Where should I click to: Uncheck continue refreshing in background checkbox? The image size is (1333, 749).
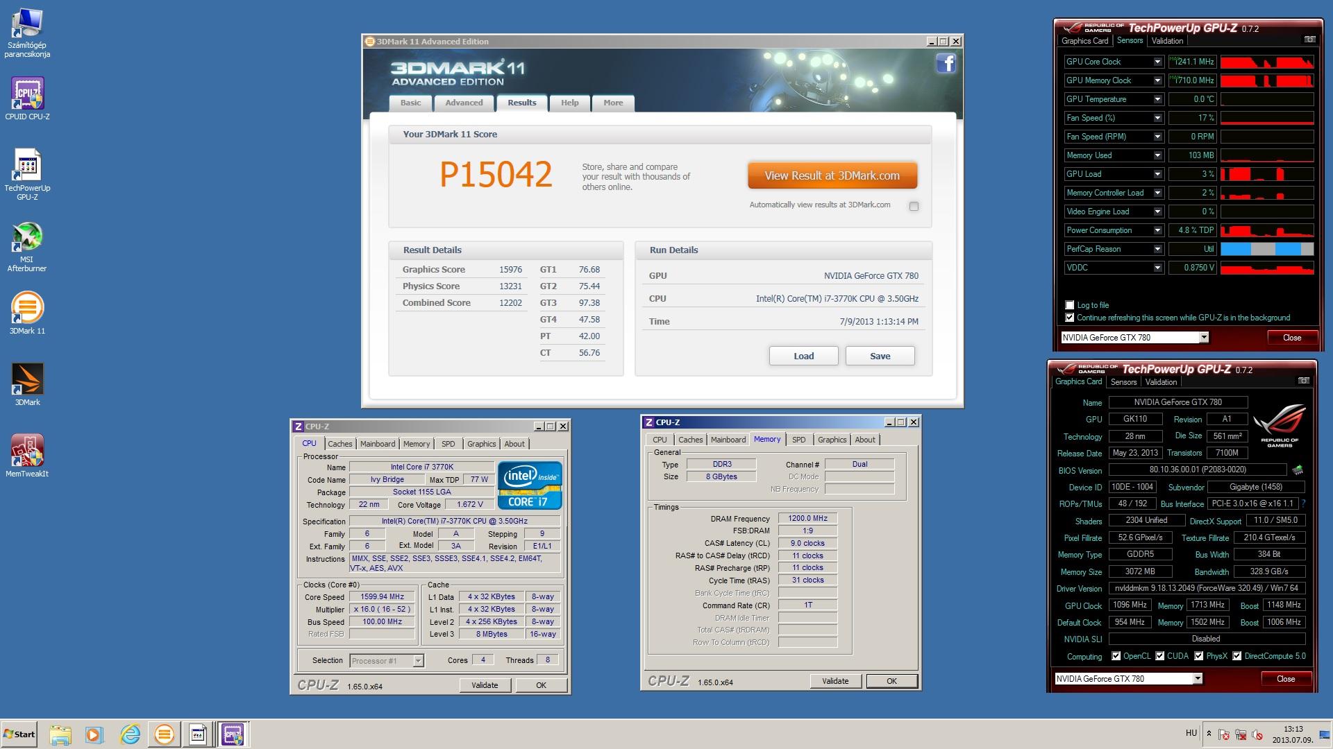(x=1070, y=318)
